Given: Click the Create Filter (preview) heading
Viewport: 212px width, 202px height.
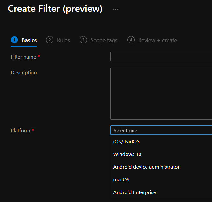Looking at the screenshot, I should point(55,9).
